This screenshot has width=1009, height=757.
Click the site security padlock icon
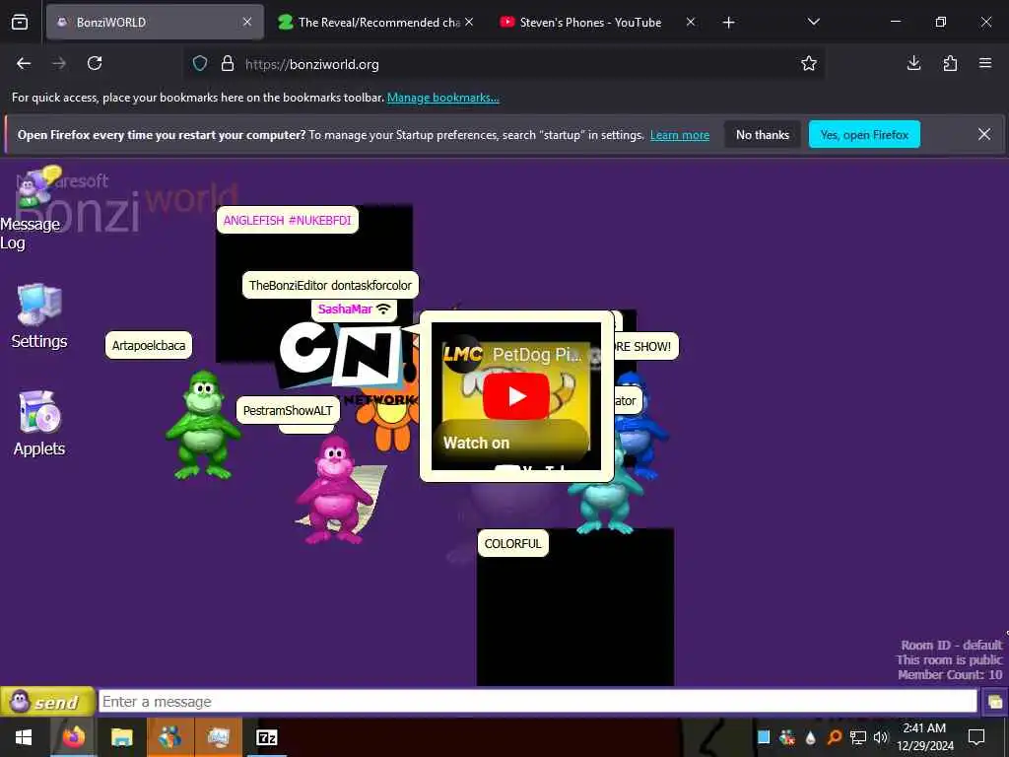pos(228,64)
